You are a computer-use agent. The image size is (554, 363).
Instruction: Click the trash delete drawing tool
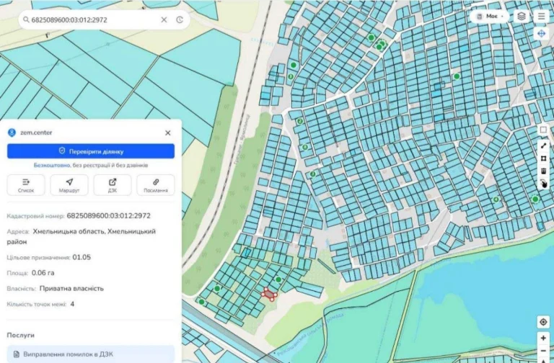[543, 171]
